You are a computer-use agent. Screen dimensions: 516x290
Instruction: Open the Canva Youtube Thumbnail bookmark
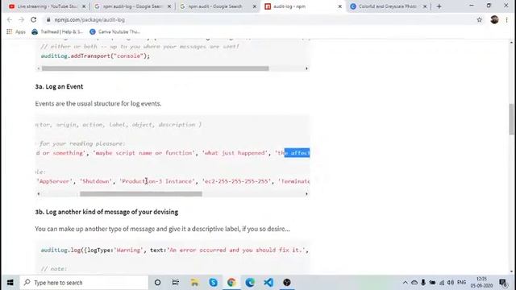[114, 31]
